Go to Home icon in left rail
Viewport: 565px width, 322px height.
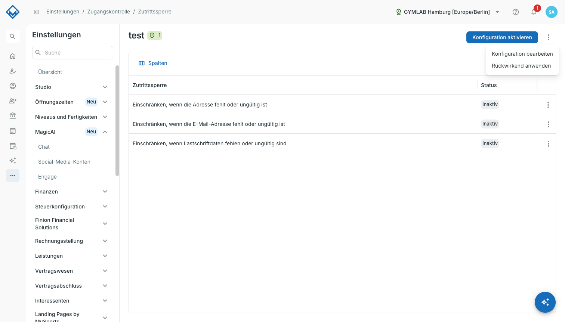coord(13,56)
